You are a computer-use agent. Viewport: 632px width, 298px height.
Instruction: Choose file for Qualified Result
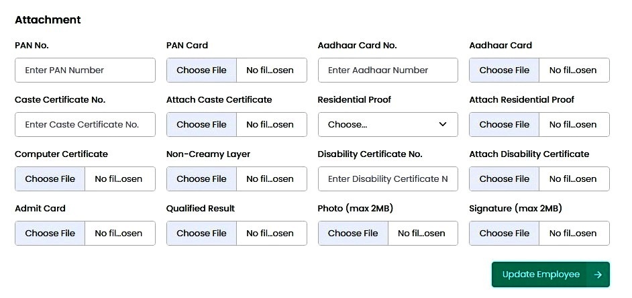point(202,234)
